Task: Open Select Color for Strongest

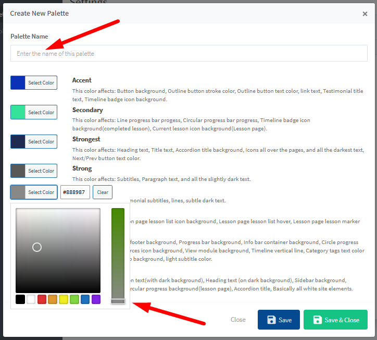Action: [41, 142]
